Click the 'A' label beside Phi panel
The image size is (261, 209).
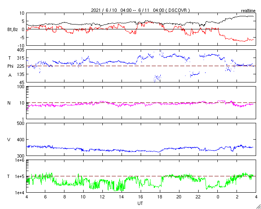10,76
